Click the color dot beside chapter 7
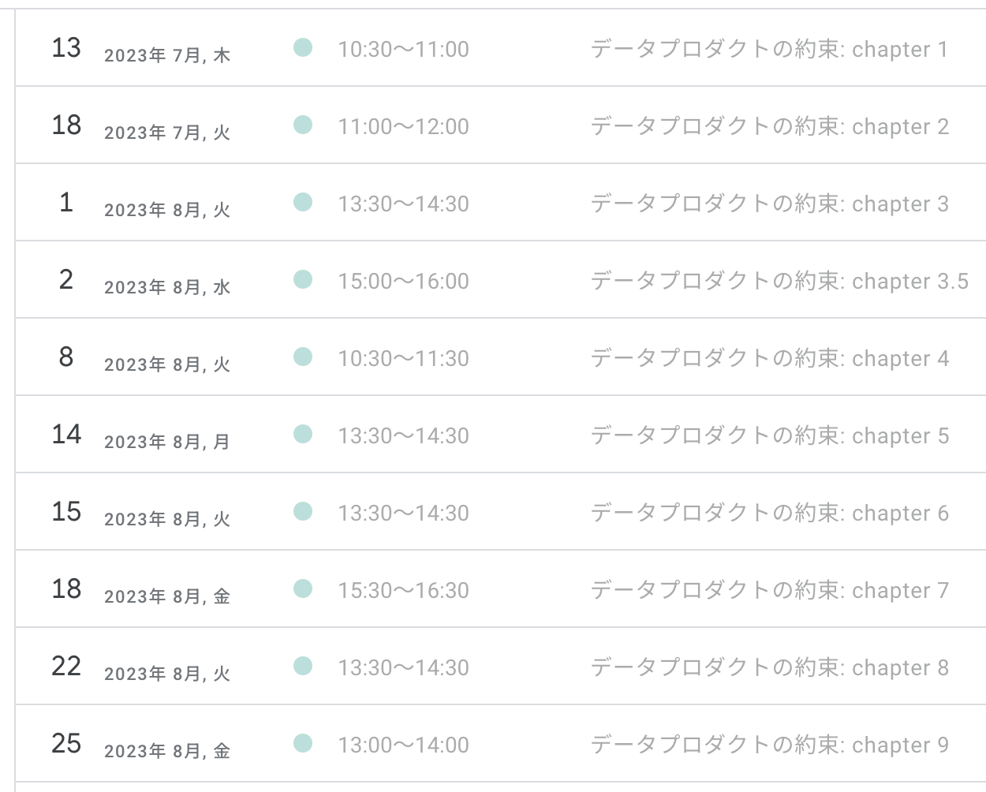This screenshot has width=986, height=792. pos(303,588)
